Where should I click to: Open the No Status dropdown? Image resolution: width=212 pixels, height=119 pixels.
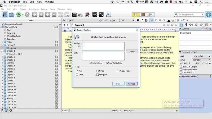(x=201, y=60)
